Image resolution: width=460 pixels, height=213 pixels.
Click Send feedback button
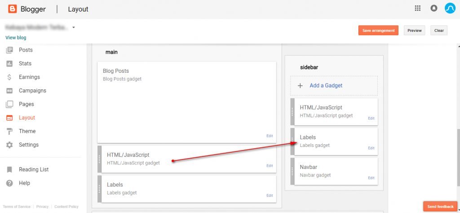[x=440, y=206]
